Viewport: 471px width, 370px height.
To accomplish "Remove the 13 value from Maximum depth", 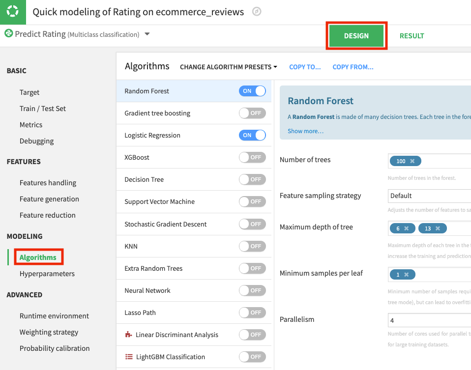I will click(438, 228).
